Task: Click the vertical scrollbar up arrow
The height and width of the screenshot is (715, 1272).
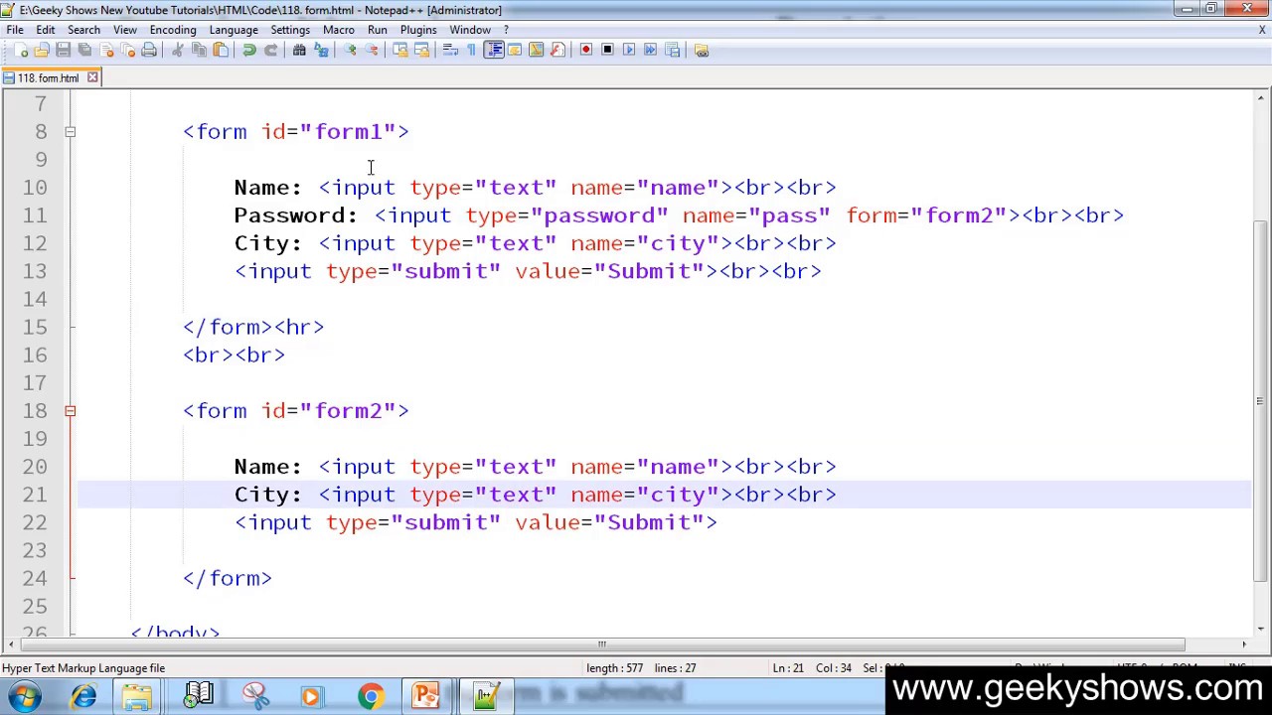Action: [1261, 97]
